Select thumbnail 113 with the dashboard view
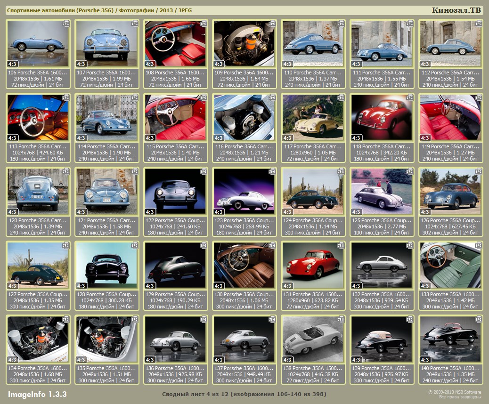 pyautogui.click(x=38, y=118)
